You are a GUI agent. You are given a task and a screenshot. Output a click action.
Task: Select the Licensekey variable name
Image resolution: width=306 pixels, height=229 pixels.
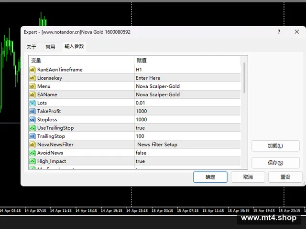click(50, 78)
